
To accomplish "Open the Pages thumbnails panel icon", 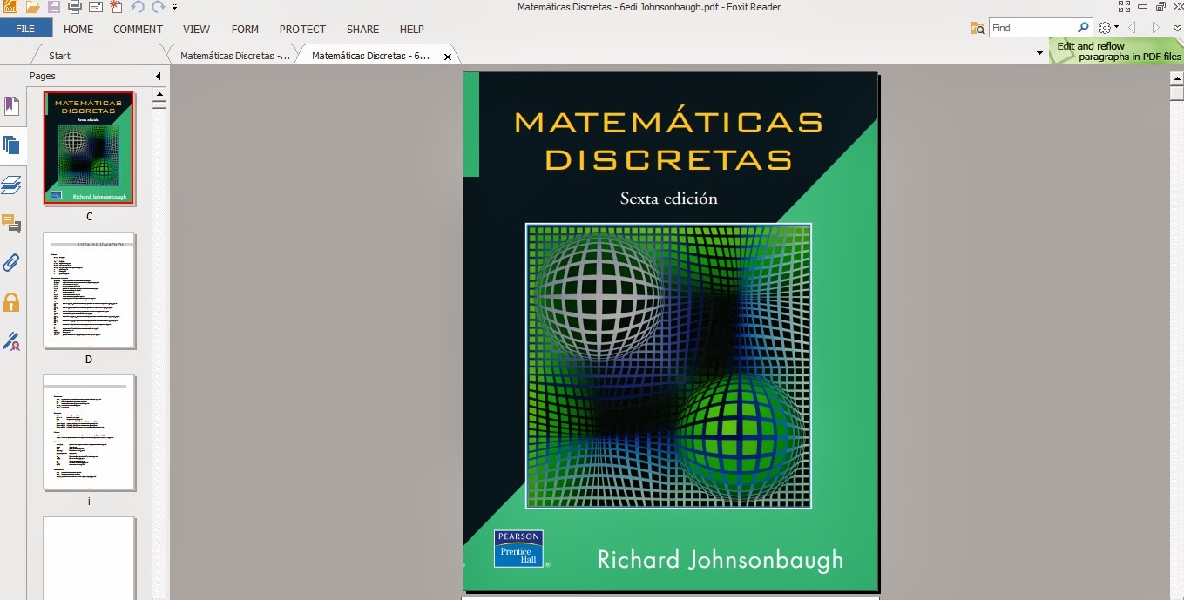I will coord(11,145).
